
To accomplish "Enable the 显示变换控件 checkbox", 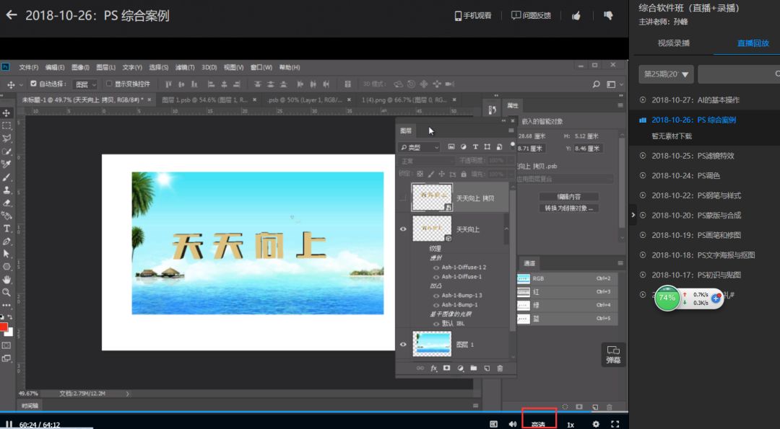I will [x=108, y=84].
